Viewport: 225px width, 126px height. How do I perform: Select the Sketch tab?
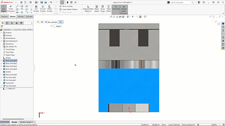[13, 16]
